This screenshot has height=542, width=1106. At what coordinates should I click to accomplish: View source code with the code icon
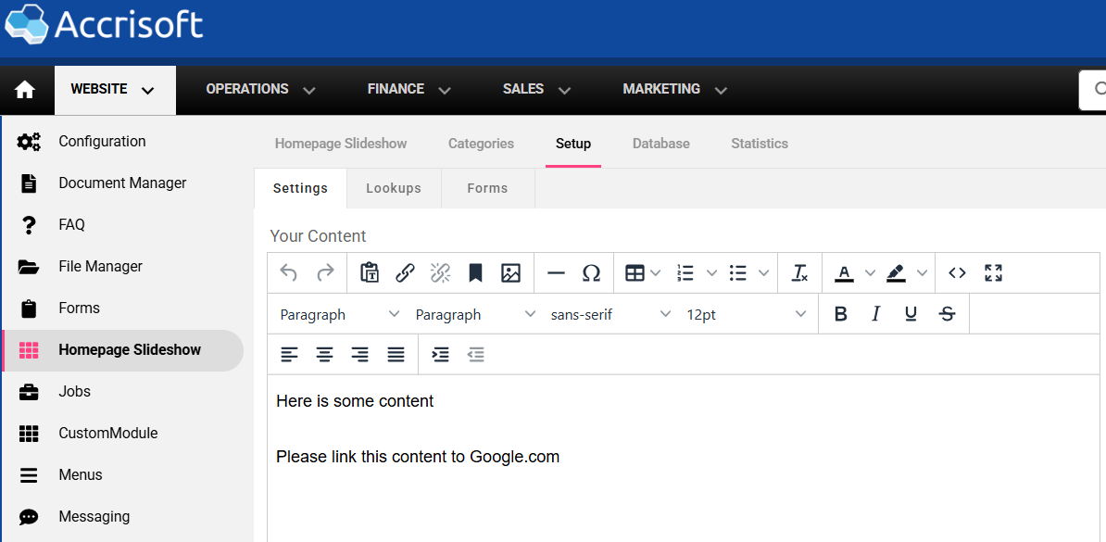pos(958,272)
